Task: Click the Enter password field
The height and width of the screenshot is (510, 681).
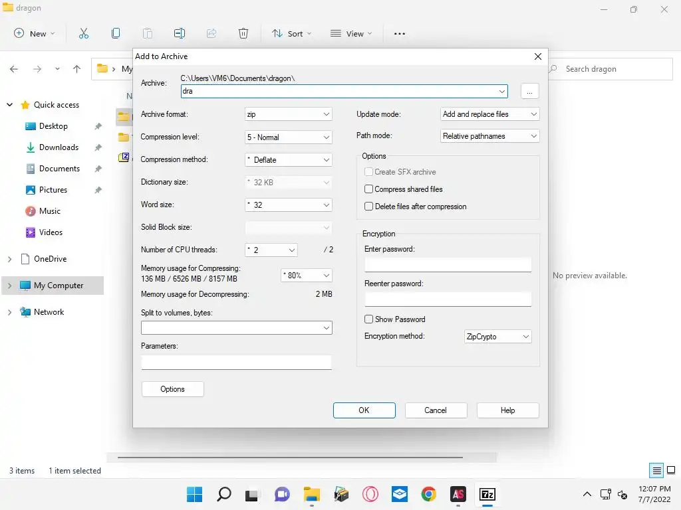Action: [x=448, y=264]
